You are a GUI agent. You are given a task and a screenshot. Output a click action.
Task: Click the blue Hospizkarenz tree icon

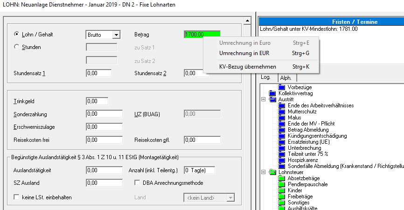coord(282,160)
